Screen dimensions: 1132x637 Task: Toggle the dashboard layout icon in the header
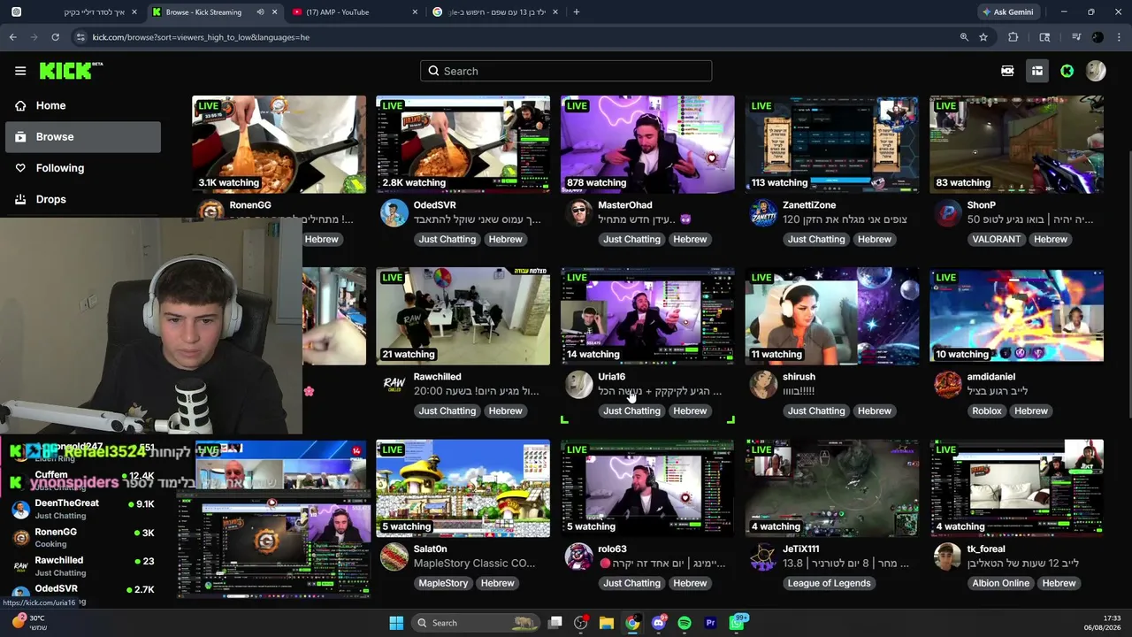click(1037, 71)
